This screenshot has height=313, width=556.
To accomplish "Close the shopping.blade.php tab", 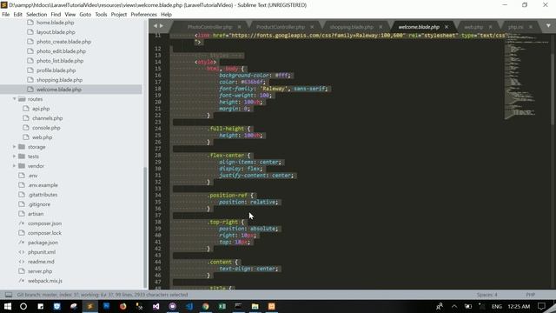I will coord(381,27).
